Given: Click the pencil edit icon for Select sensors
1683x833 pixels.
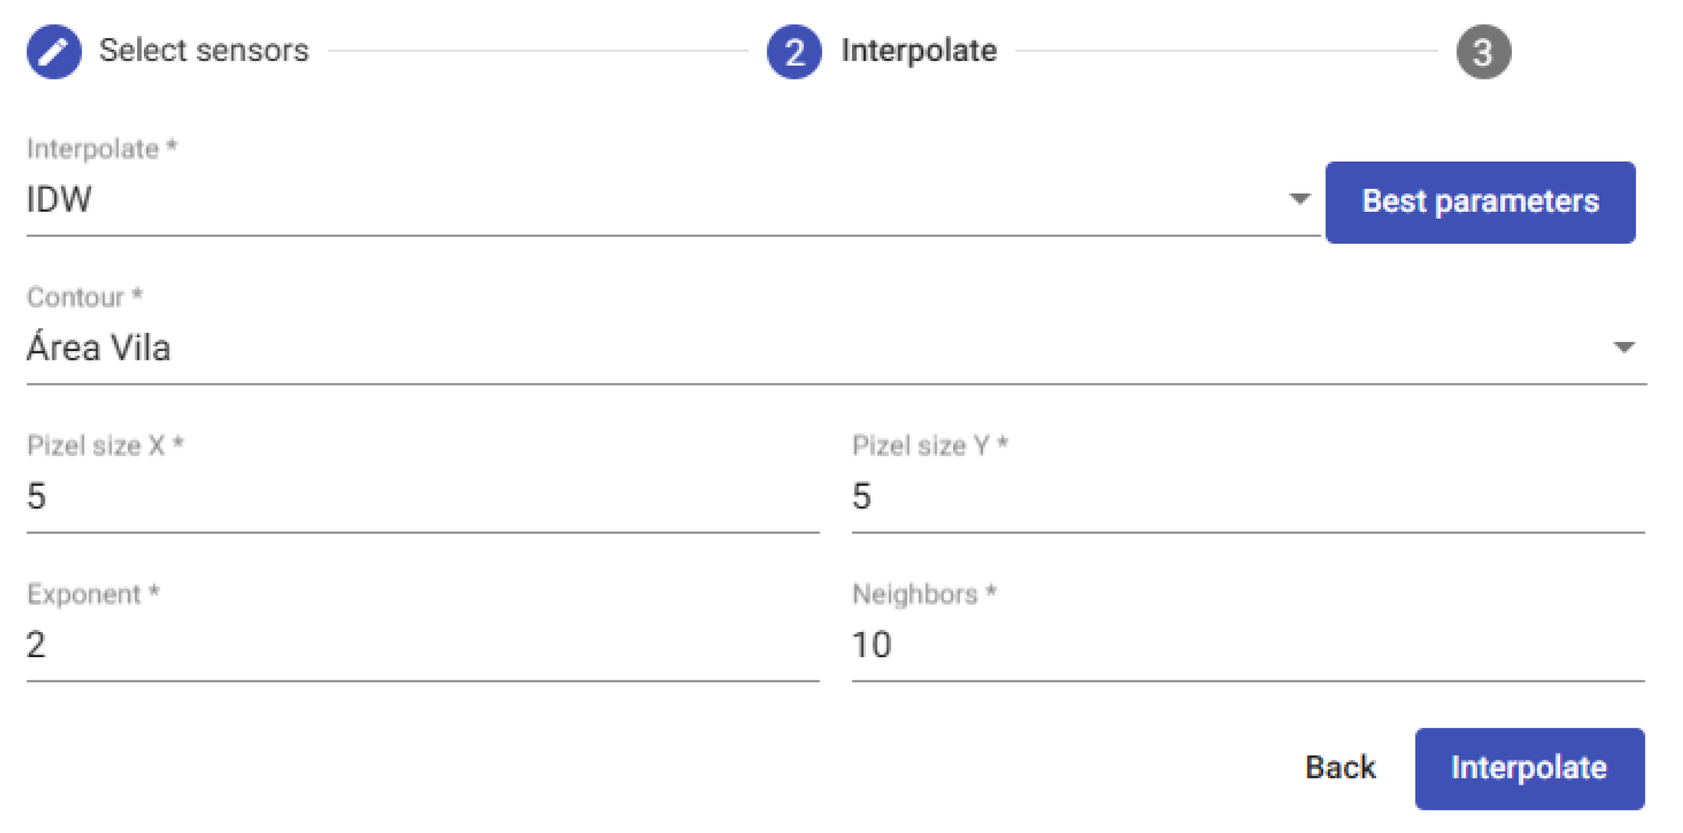Looking at the screenshot, I should pyautogui.click(x=54, y=52).
